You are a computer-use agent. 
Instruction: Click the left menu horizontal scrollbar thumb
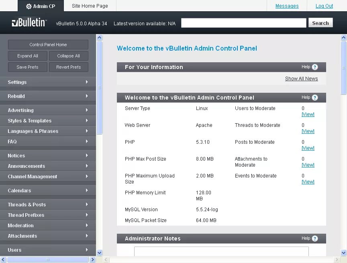(47, 259)
